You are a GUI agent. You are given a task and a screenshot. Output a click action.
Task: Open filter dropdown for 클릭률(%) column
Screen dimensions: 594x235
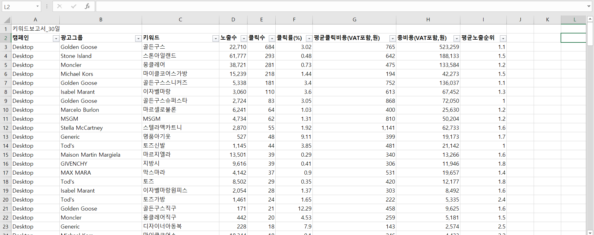[309, 38]
